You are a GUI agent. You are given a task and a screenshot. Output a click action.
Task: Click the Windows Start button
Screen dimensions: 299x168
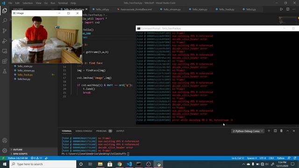coord(5,164)
